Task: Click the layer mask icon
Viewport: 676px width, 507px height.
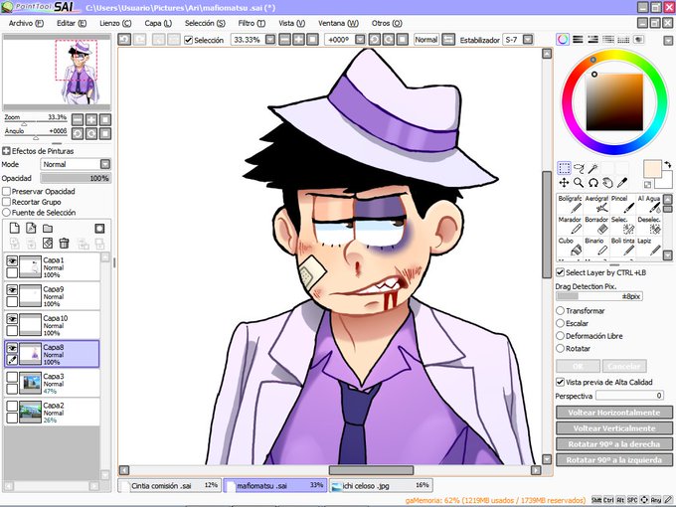Action: (x=99, y=228)
